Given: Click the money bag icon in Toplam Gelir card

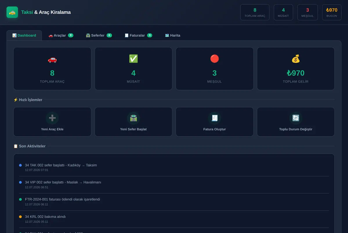Looking at the screenshot, I should (296, 59).
